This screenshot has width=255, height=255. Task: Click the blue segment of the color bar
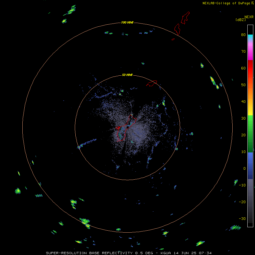click(250, 165)
